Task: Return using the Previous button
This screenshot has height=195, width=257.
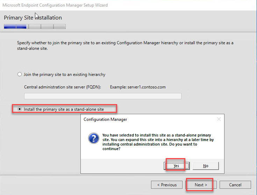Action: pyautogui.click(x=167, y=185)
